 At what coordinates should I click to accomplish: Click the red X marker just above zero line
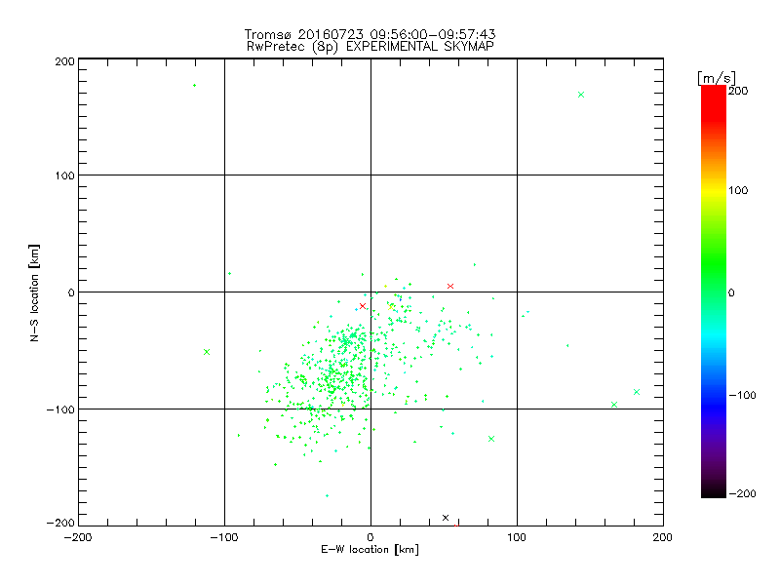click(450, 286)
